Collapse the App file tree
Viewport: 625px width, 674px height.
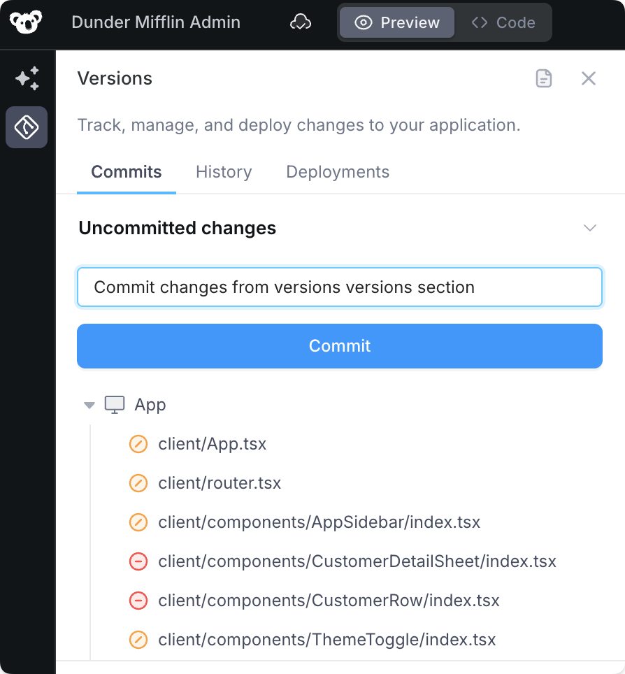click(89, 405)
